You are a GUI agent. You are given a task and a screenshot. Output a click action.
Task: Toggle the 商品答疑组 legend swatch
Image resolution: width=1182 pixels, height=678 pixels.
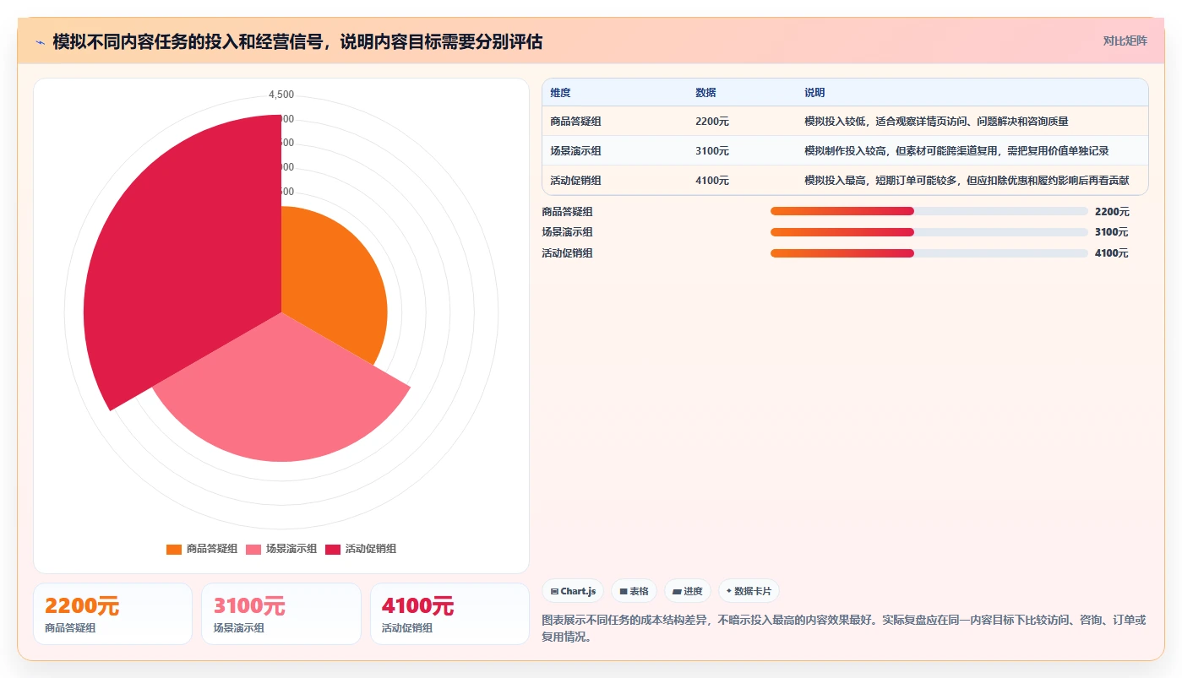tap(174, 549)
